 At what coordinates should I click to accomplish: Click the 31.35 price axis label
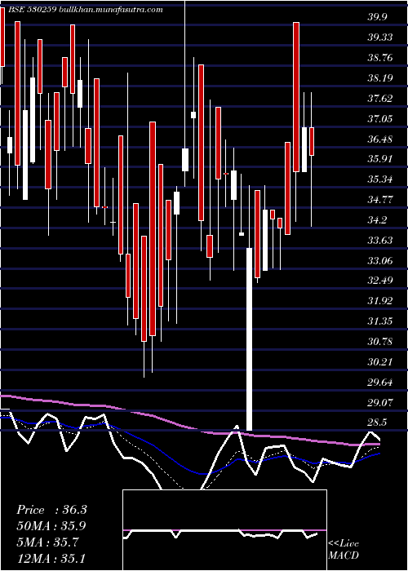381,321
